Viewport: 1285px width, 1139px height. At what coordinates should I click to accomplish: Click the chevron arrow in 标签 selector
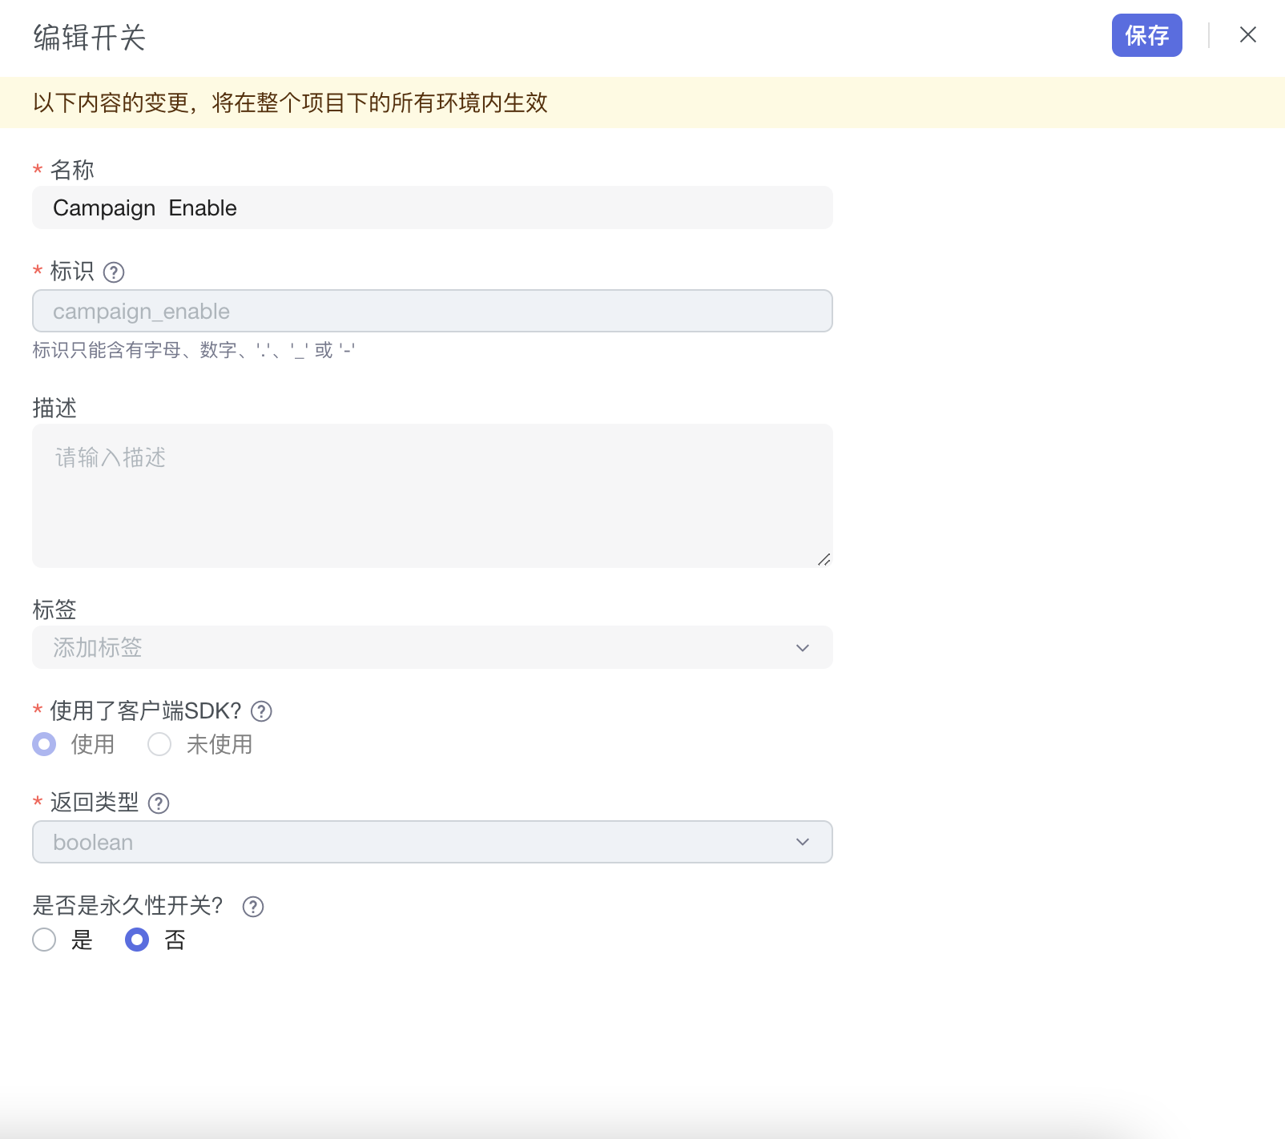click(x=802, y=648)
